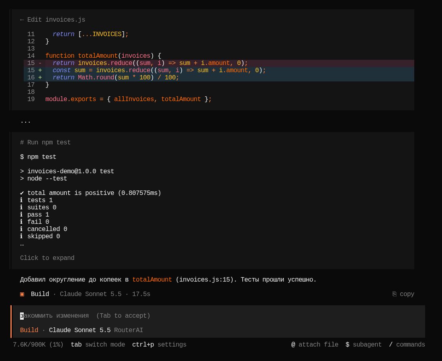Click the '> node --test' output line
This screenshot has width=442, height=361.
click(x=43, y=178)
